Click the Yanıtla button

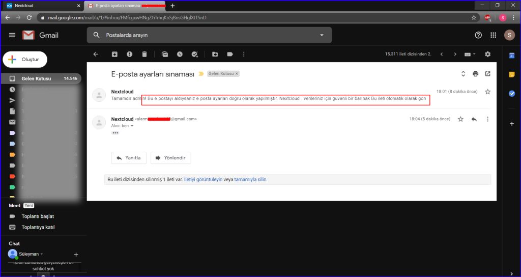129,158
